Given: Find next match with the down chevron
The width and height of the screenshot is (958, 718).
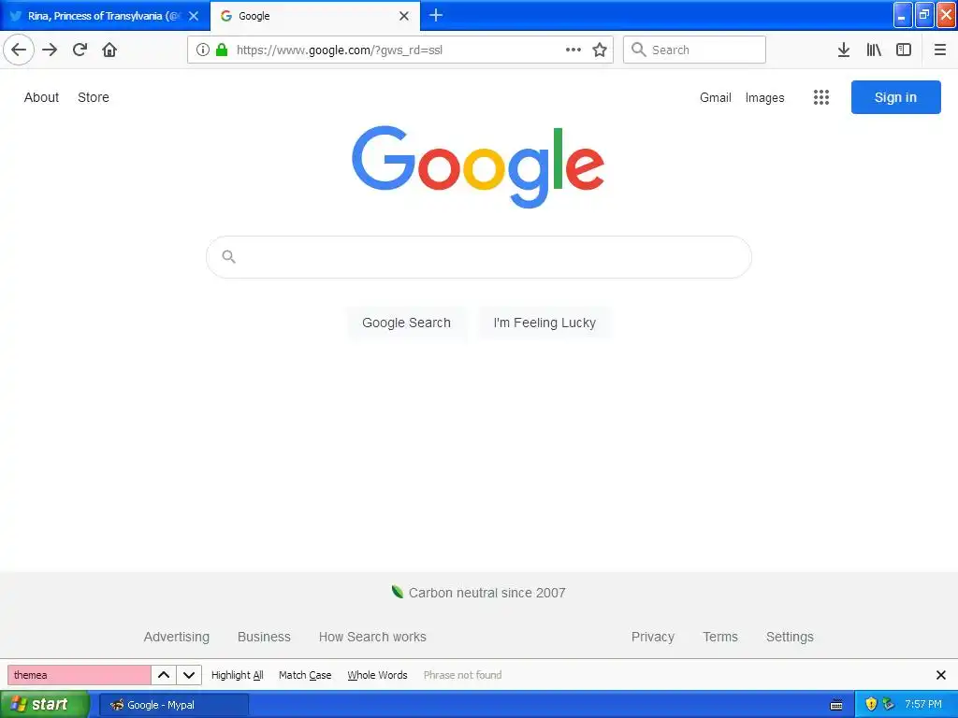Looking at the screenshot, I should coord(189,675).
